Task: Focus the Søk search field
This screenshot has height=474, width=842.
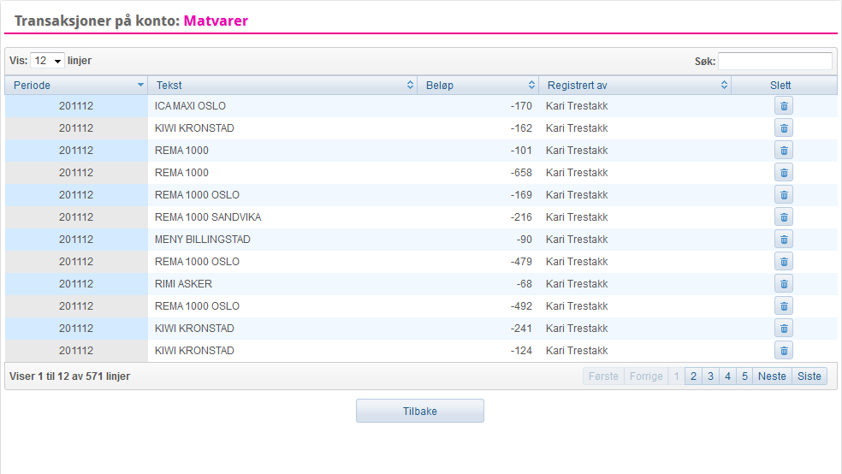Action: [x=775, y=62]
